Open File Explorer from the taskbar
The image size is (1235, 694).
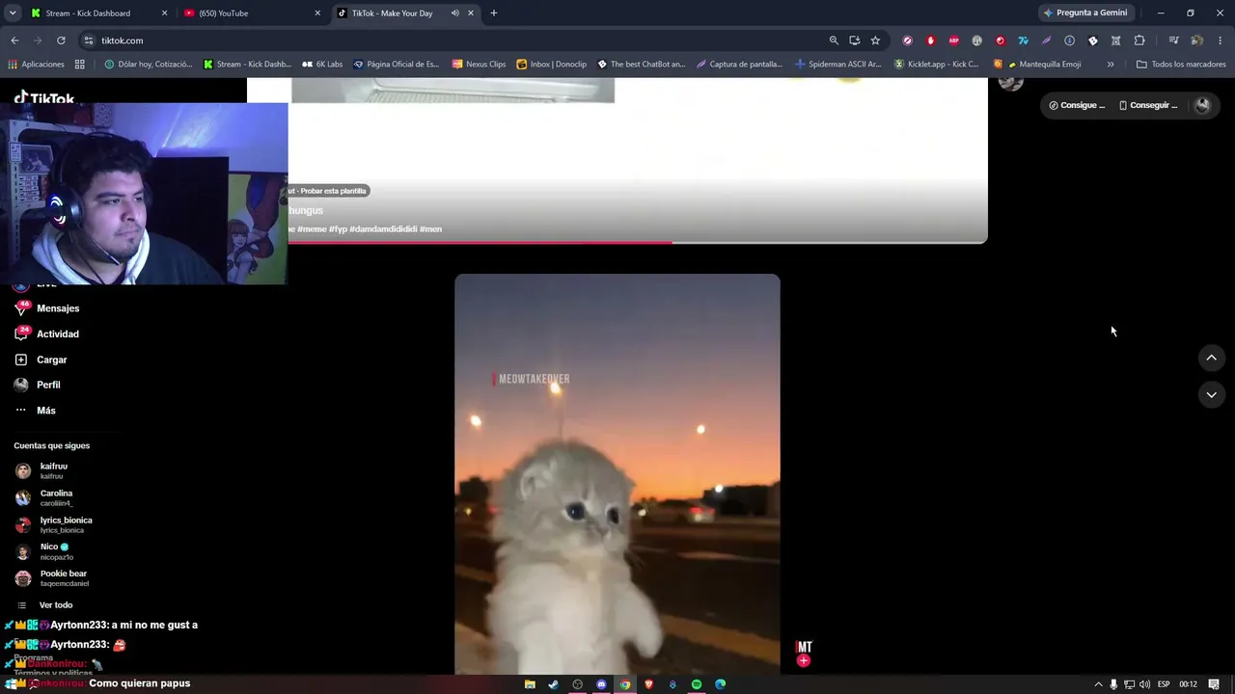point(530,684)
